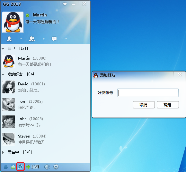
Task: Click the green online status indicator
Action: [x=28, y=15]
